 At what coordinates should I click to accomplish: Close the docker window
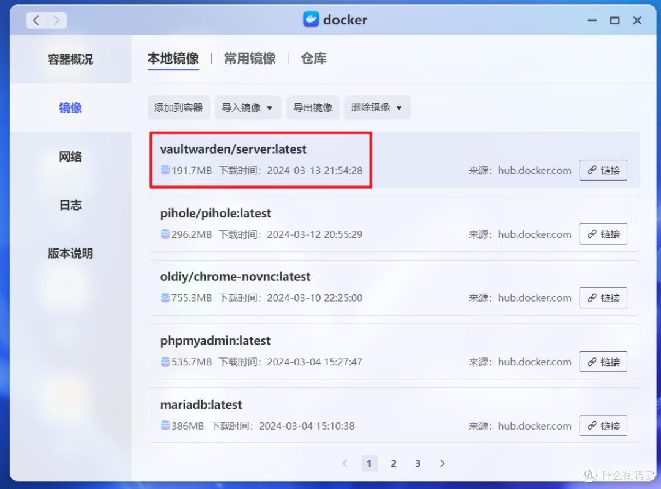pyautogui.click(x=637, y=20)
